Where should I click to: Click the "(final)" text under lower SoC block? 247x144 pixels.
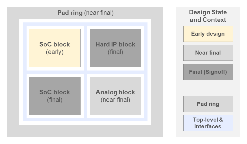point(55,100)
